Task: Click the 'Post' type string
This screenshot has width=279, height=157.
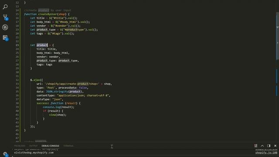Action: (51, 88)
